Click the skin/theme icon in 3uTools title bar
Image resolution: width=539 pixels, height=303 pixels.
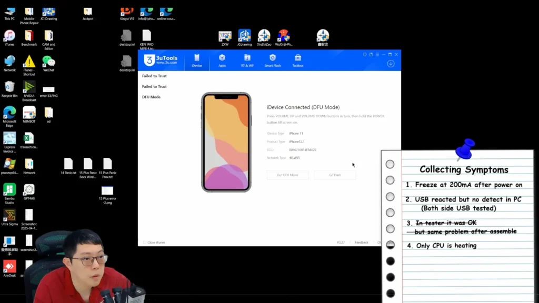365,54
